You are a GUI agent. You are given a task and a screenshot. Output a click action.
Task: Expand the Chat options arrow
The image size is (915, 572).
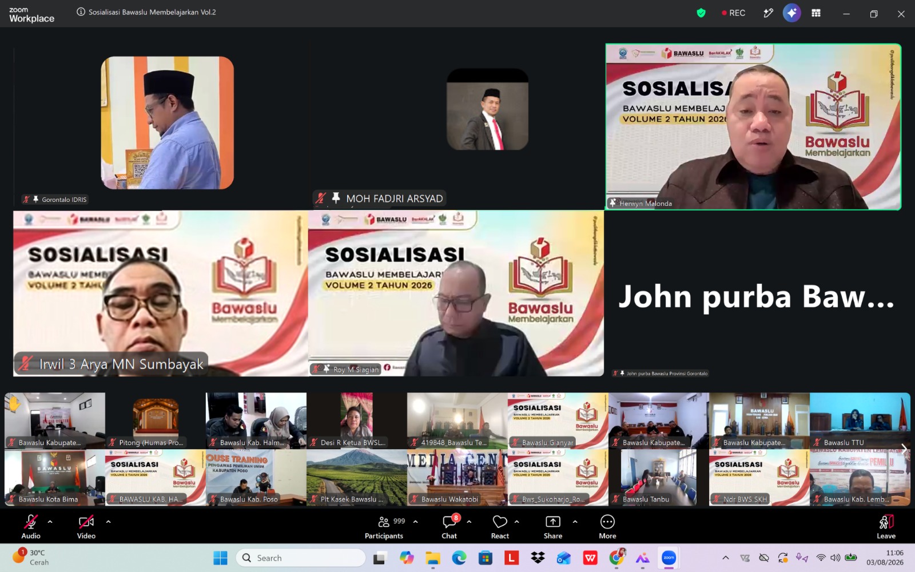[470, 522]
